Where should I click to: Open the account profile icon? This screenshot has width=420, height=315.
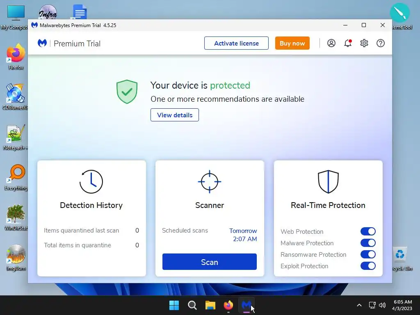(331, 43)
